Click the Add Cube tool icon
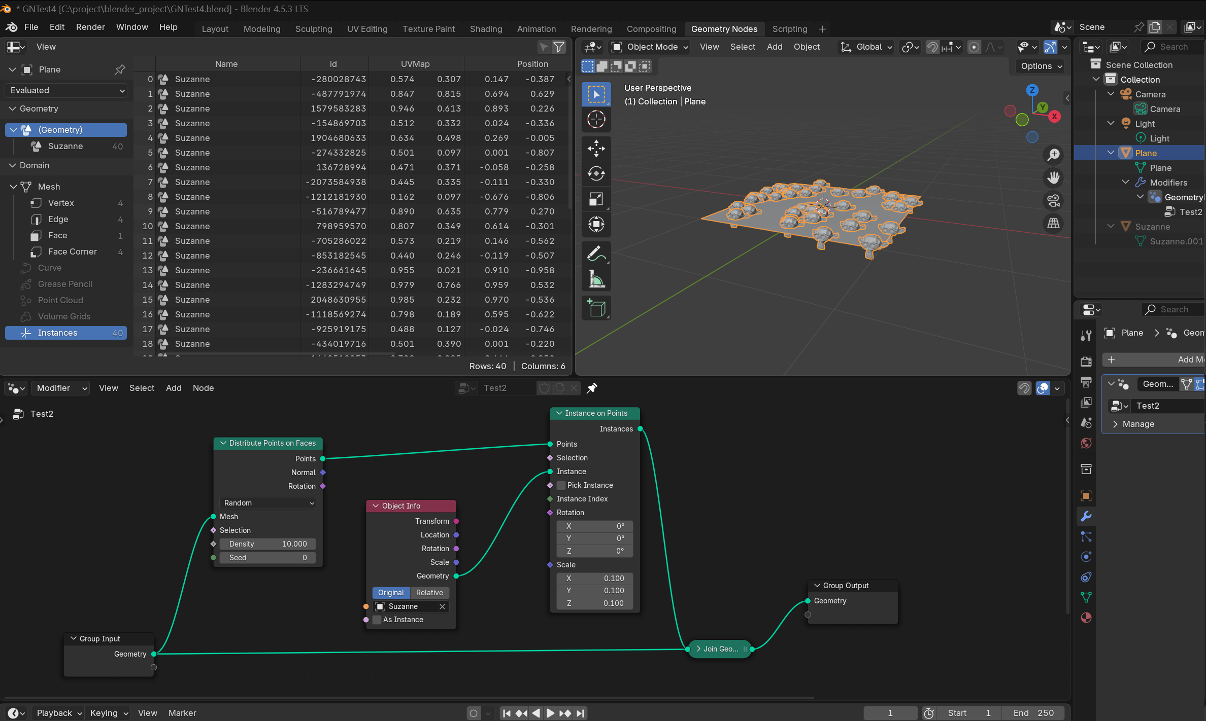 [x=596, y=308]
